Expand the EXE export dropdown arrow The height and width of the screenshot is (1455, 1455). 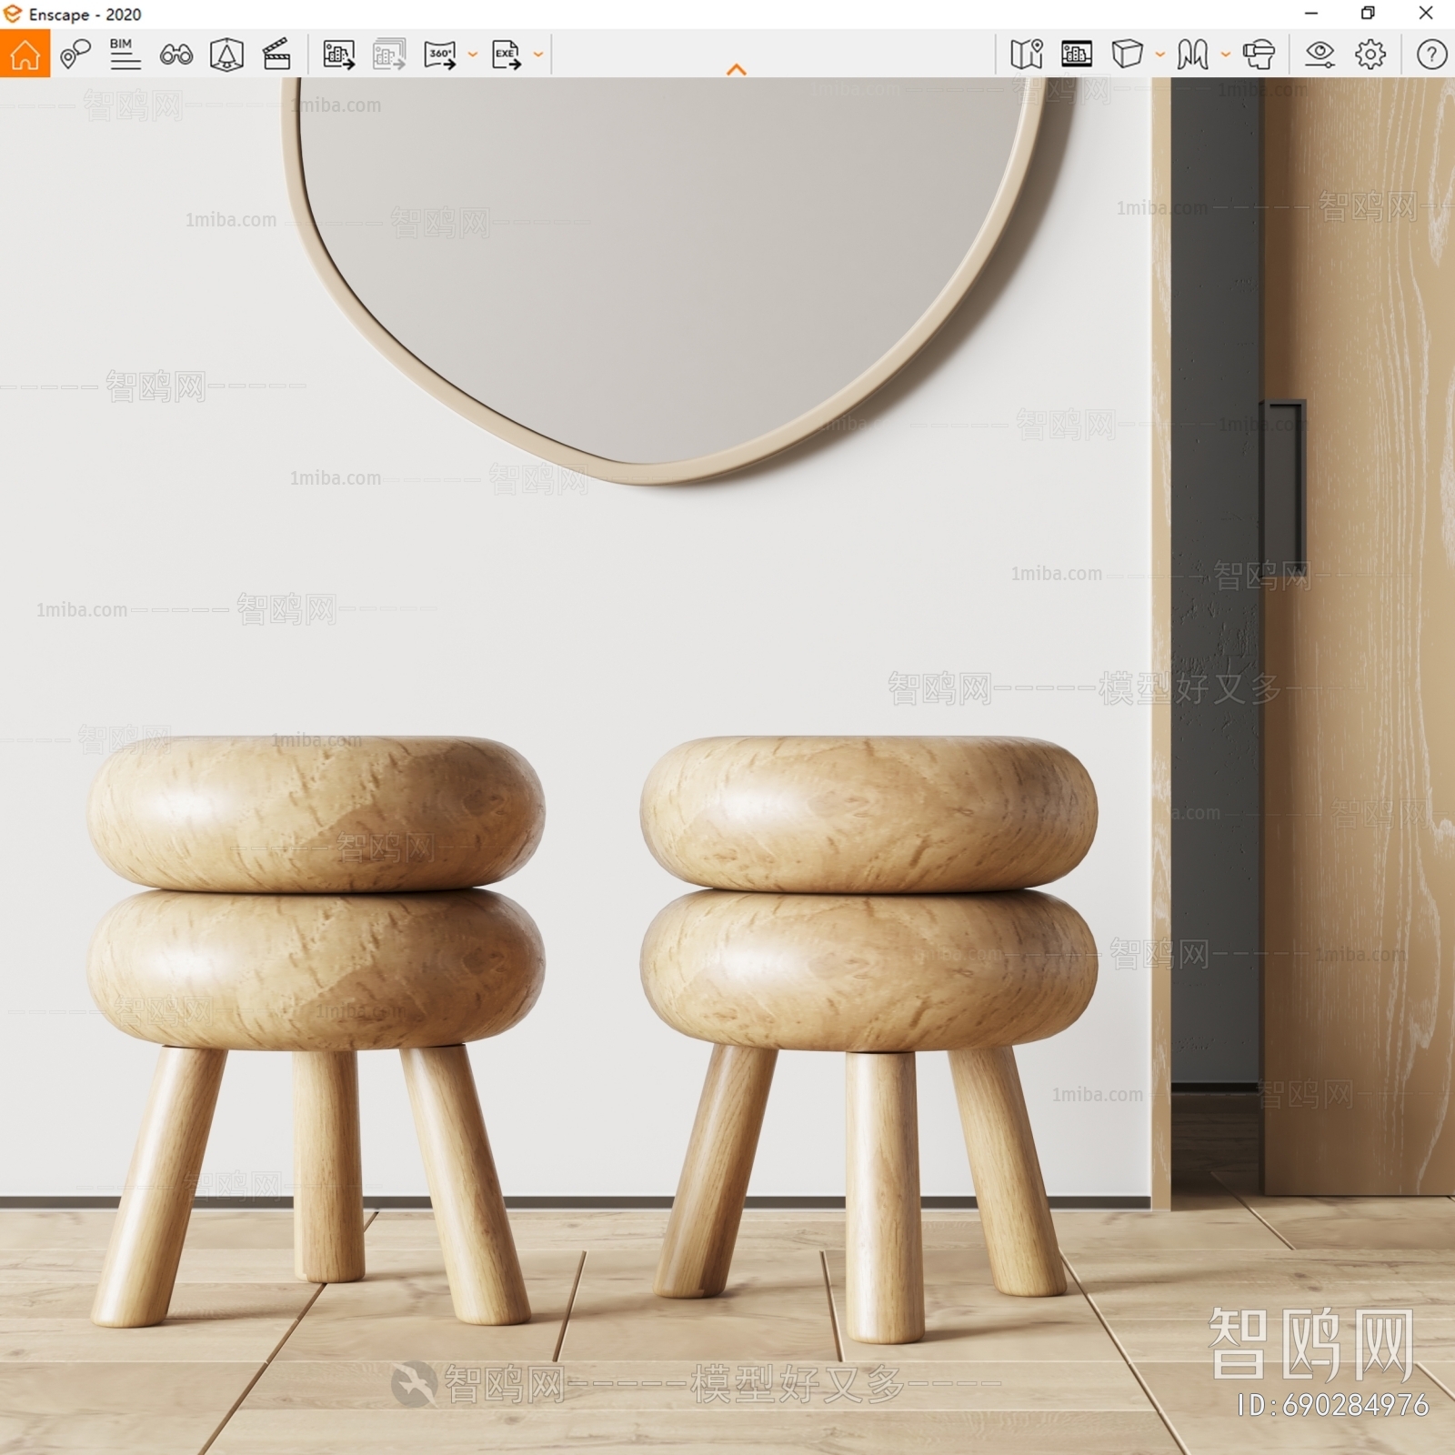537,55
